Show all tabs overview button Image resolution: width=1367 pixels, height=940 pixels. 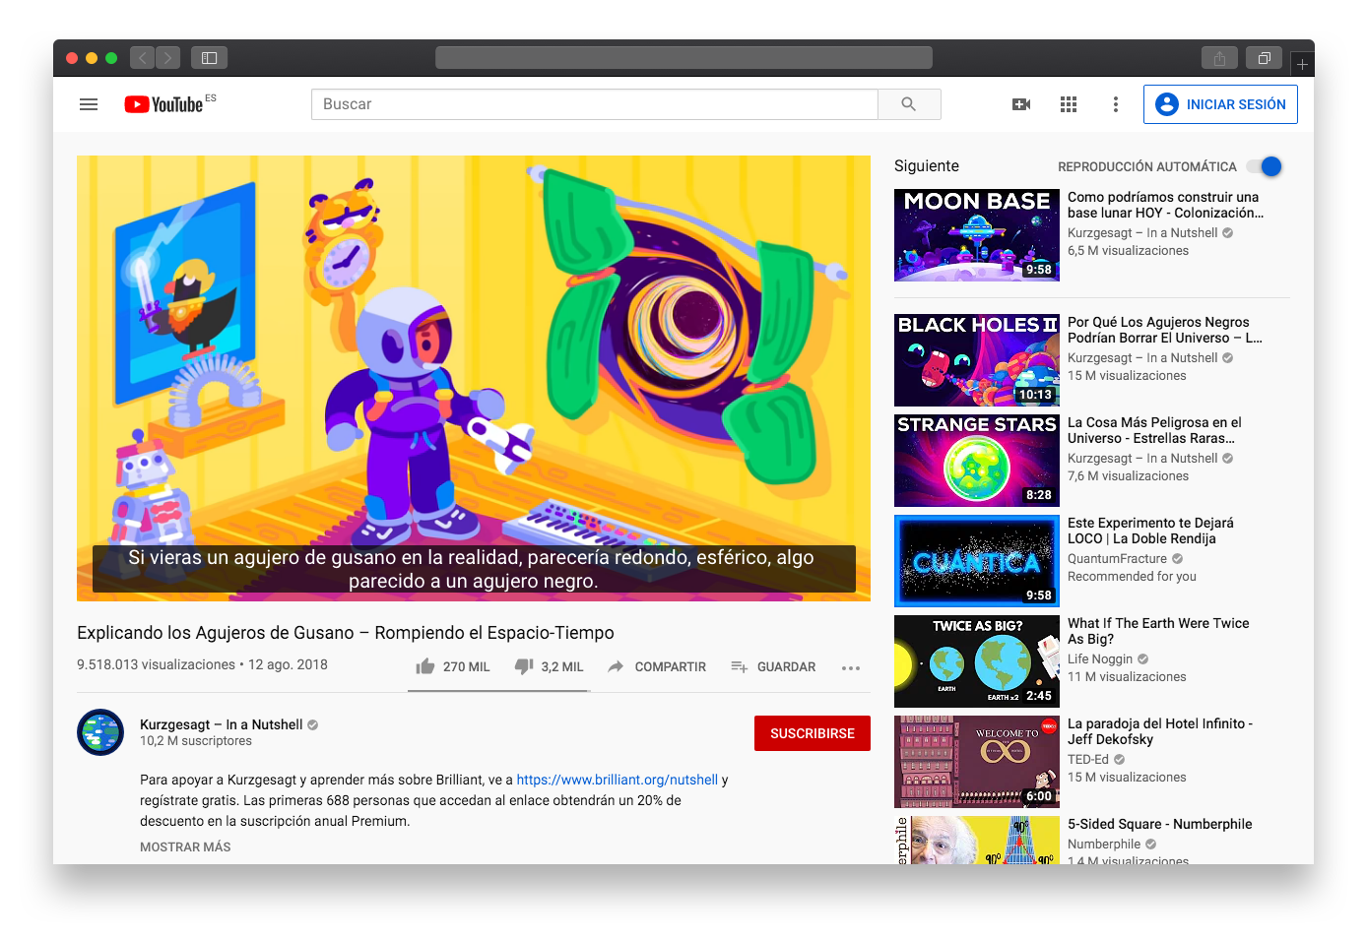coord(1265,58)
